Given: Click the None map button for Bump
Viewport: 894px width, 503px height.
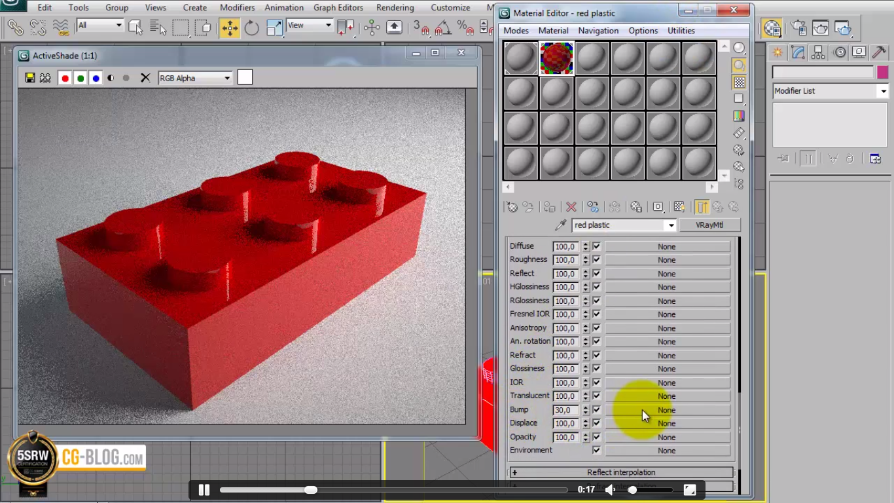Looking at the screenshot, I should [x=667, y=410].
